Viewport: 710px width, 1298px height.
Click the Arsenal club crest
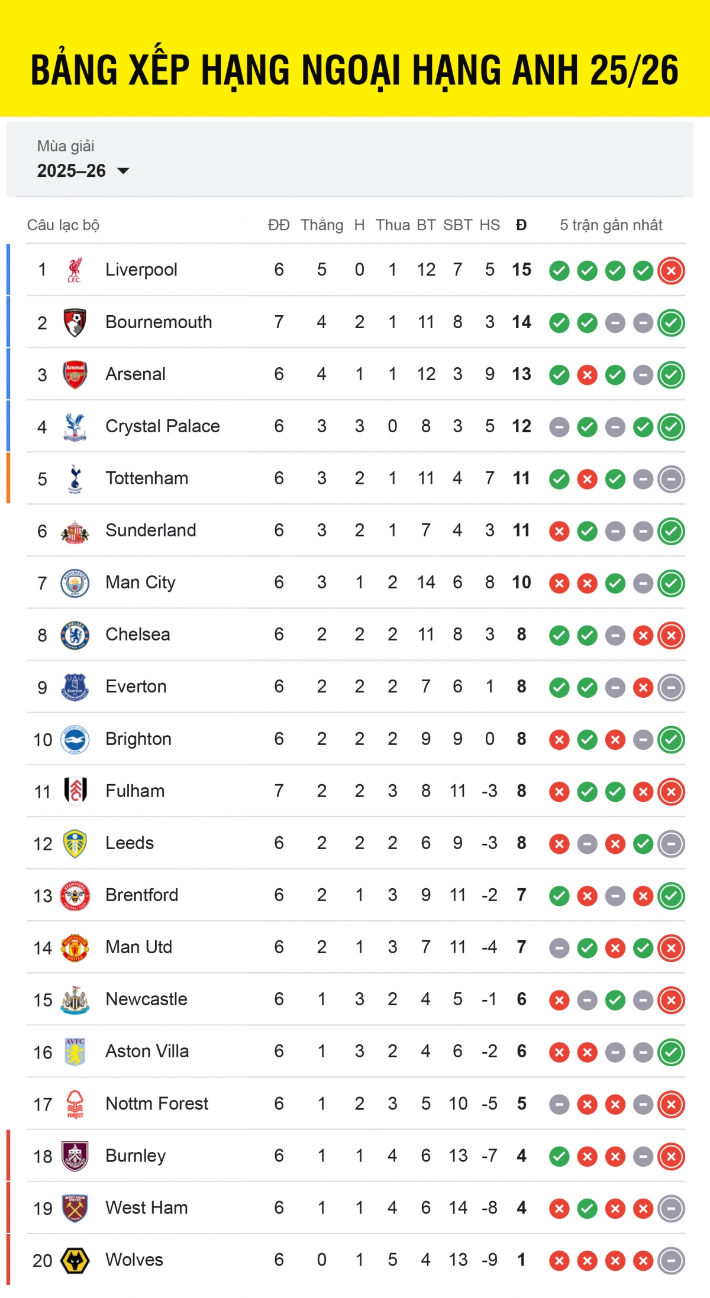[x=75, y=374]
